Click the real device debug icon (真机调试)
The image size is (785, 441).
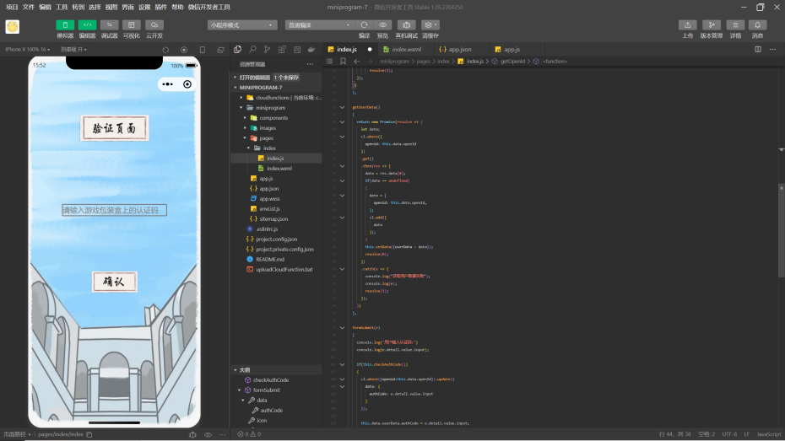pyautogui.click(x=406, y=25)
